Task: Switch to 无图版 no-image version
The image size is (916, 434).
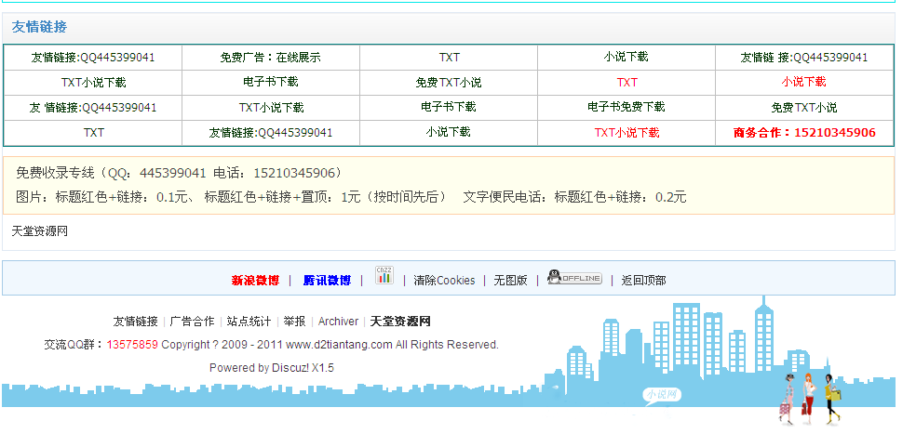Action: [510, 281]
